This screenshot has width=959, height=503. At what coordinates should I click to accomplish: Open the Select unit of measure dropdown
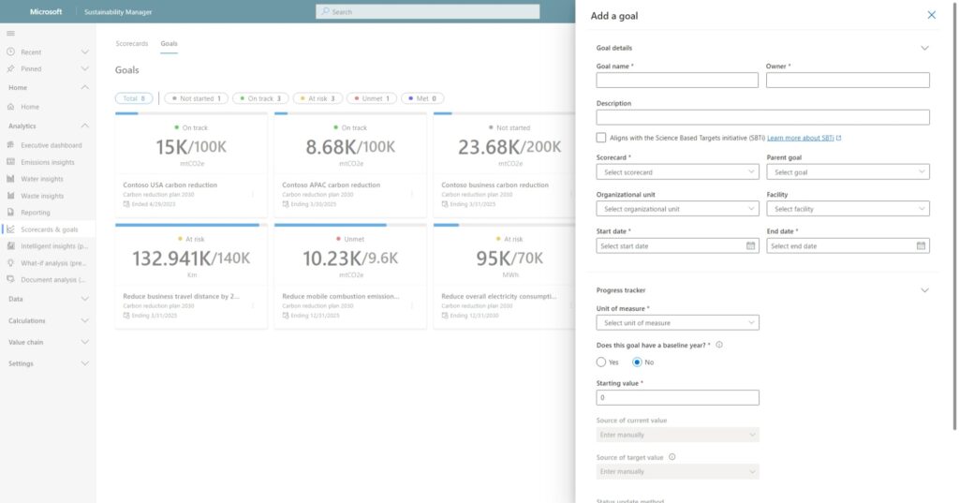pyautogui.click(x=678, y=322)
